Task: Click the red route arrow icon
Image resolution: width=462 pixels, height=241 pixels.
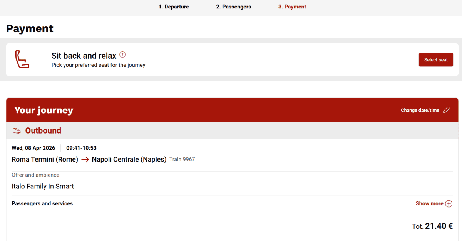Action: click(85, 160)
